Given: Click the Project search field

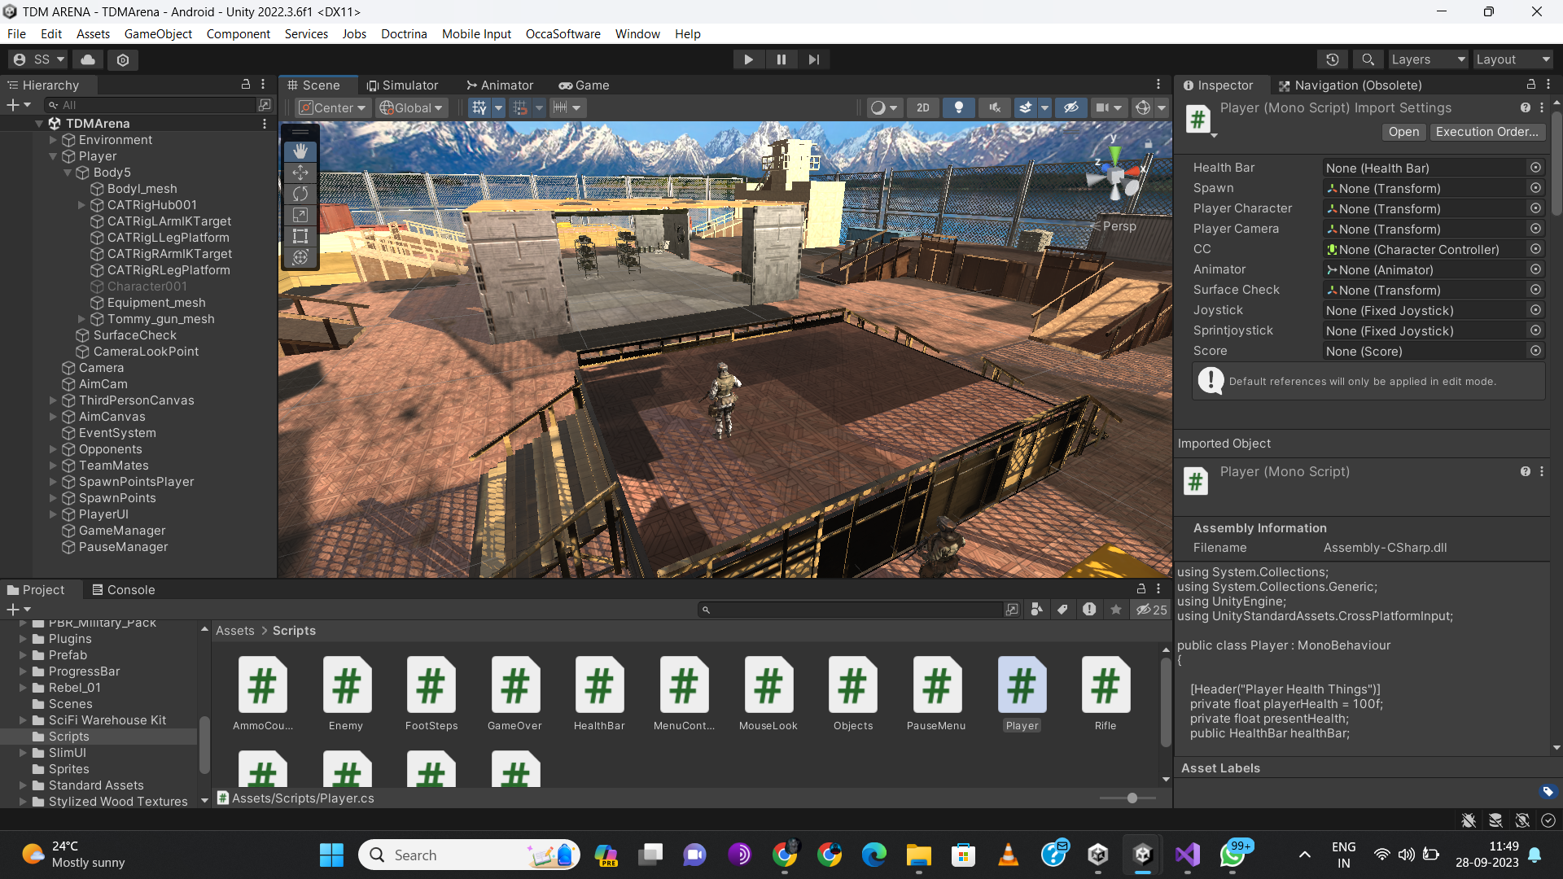Looking at the screenshot, I should point(855,610).
